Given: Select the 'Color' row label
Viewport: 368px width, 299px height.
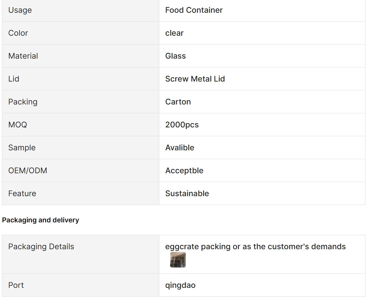Looking at the screenshot, I should click(x=18, y=33).
